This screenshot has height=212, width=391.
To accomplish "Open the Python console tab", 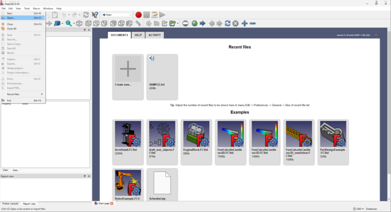I will tap(11, 203).
